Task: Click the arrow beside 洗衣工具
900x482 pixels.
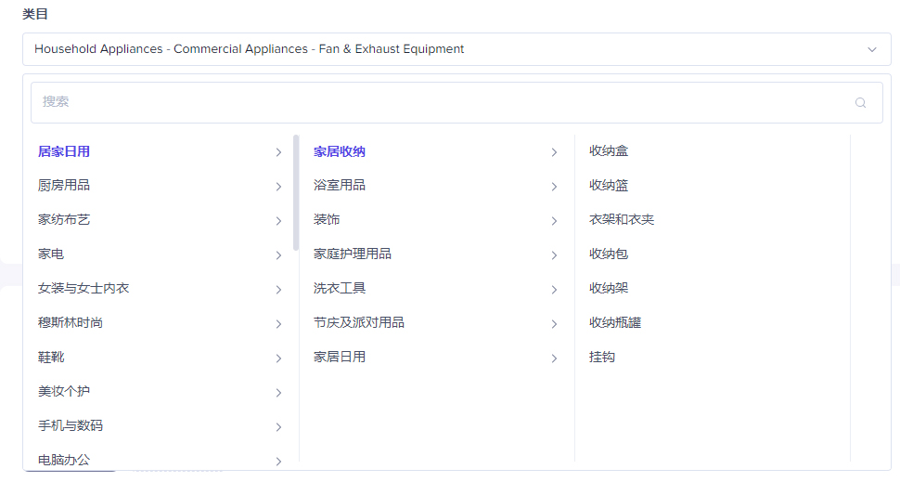Action: [554, 290]
